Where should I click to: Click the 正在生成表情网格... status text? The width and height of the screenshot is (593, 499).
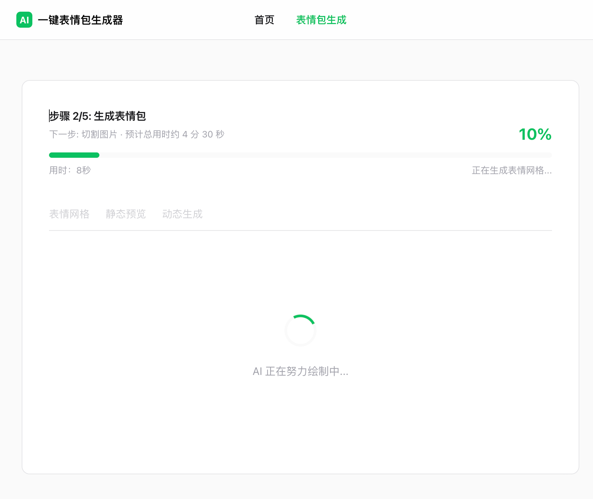(x=512, y=170)
